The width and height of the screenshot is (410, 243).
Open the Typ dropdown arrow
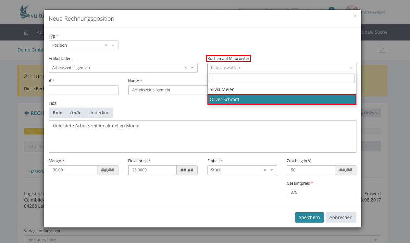click(113, 45)
